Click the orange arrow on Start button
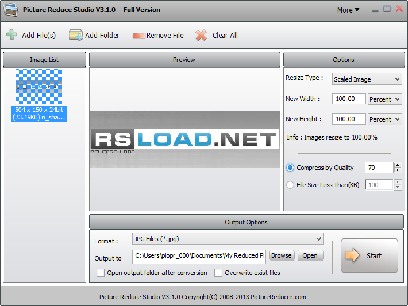The width and height of the screenshot is (408, 306). coord(352,255)
